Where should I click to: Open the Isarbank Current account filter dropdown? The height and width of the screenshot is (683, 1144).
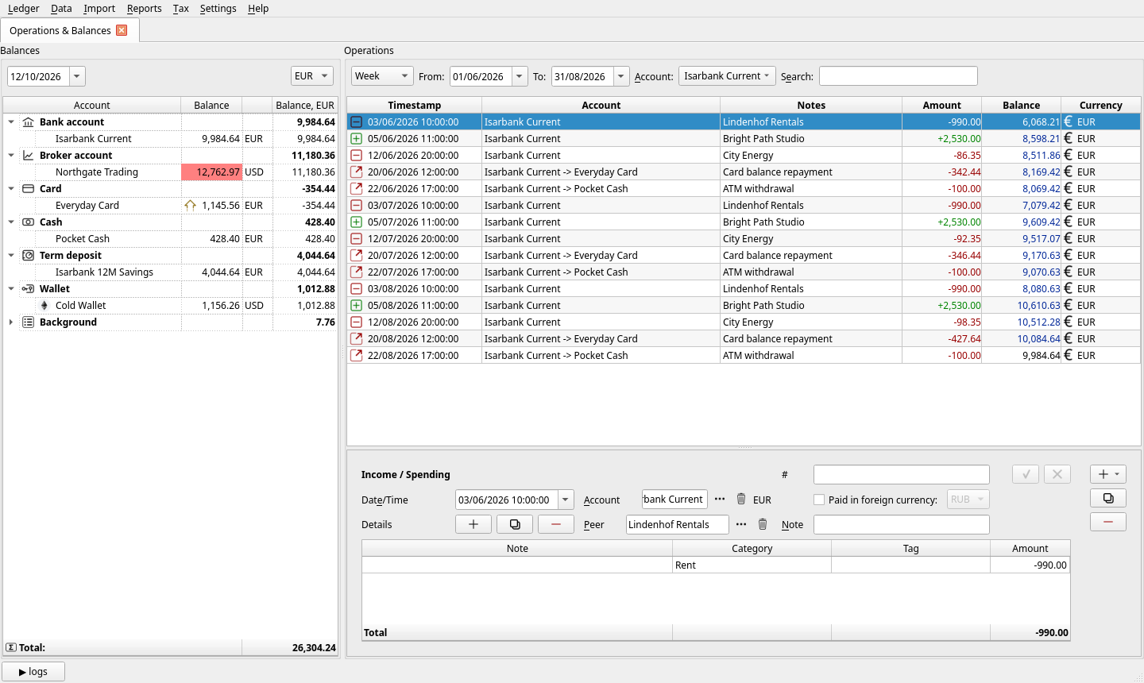[x=727, y=76]
